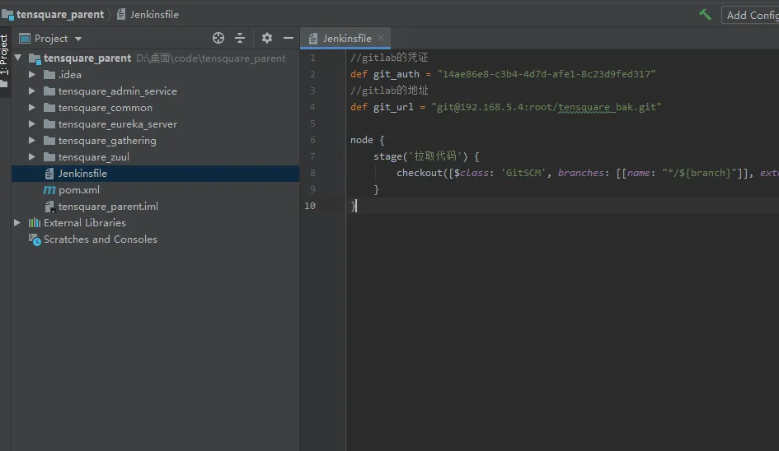This screenshot has width=779, height=451.
Task: Hide the Project tool window with minimize icon
Action: [289, 38]
